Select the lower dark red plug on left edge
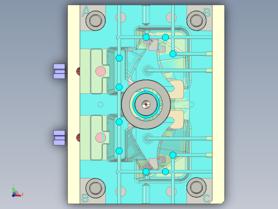 tap(78, 138)
